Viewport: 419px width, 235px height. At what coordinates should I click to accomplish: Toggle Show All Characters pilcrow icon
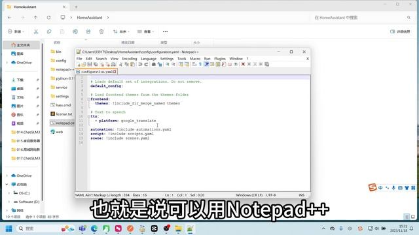coord(200,64)
